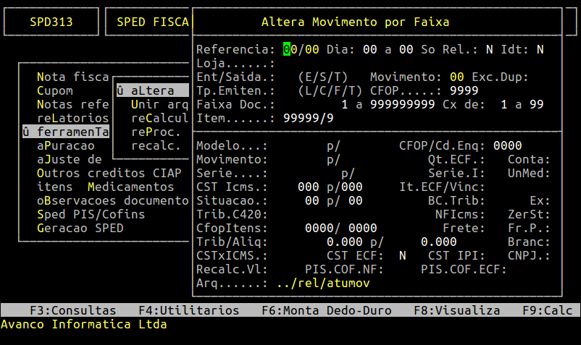This screenshot has height=345, width=581.
Task: Toggle the So Rel. N flag
Action: (490, 49)
